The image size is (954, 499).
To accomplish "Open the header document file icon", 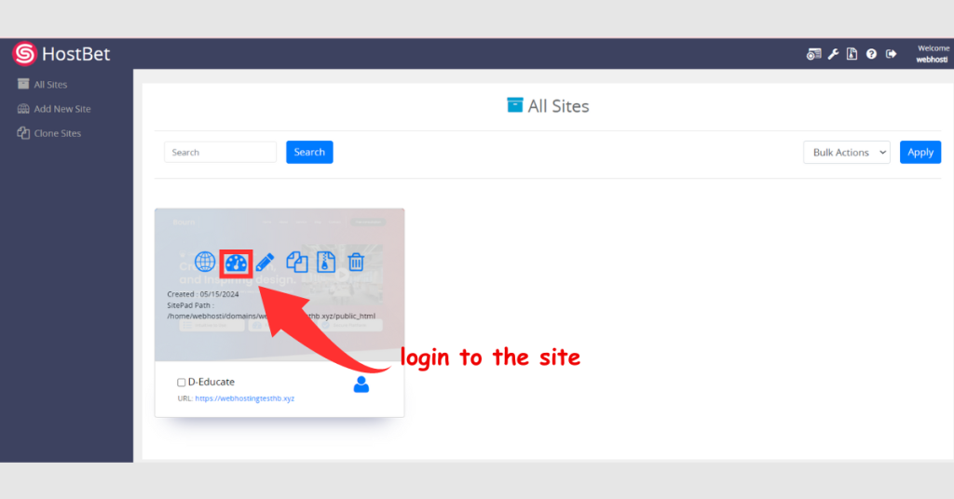I will click(852, 54).
